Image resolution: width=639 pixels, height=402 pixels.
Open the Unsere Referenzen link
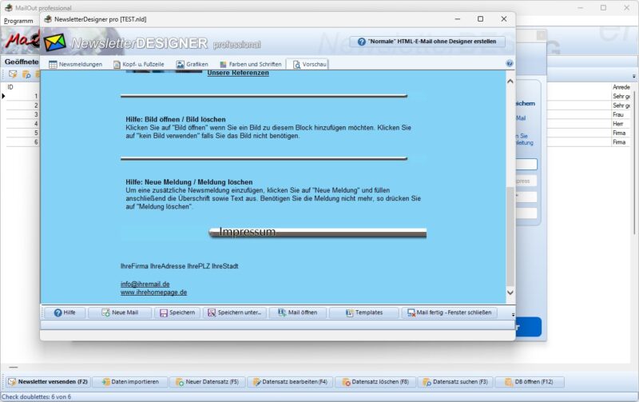[x=238, y=74]
